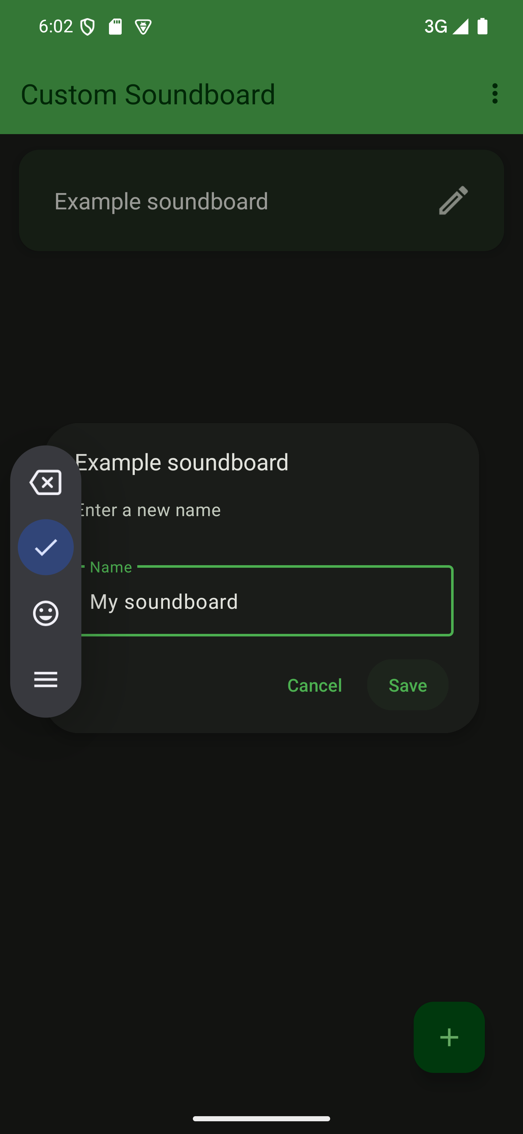The height and width of the screenshot is (1134, 523).
Task: Tap the backspace key in floating toolbar
Action: pyautogui.click(x=46, y=482)
